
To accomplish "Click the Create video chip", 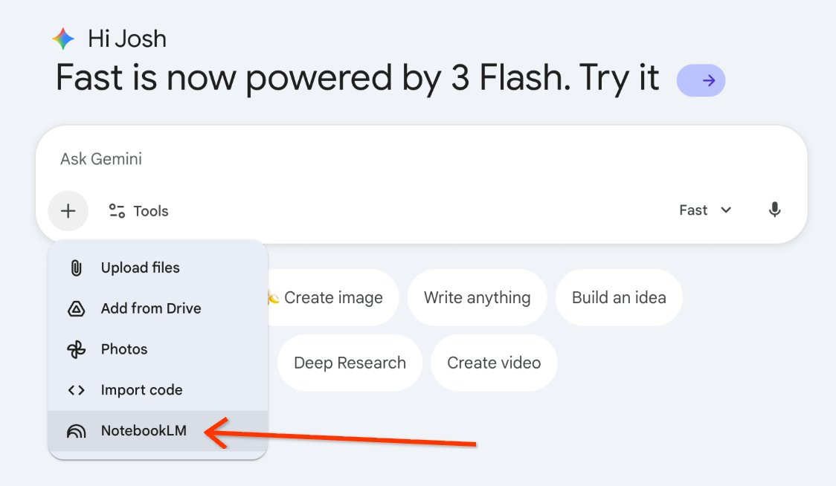I will click(494, 363).
